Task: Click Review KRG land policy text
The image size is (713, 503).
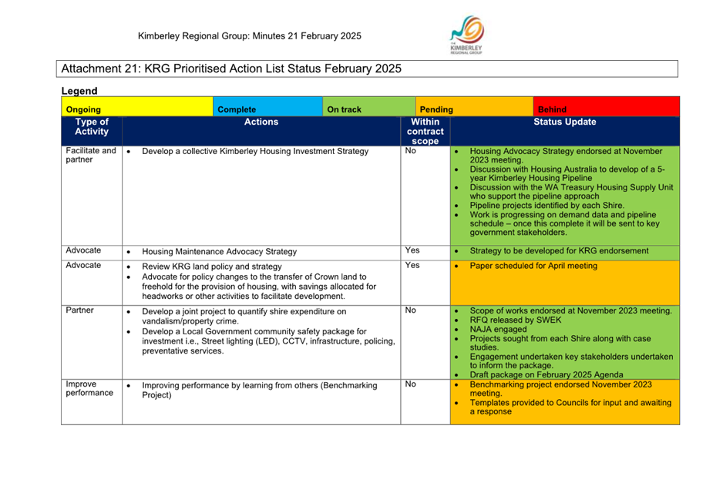Action: tap(212, 267)
